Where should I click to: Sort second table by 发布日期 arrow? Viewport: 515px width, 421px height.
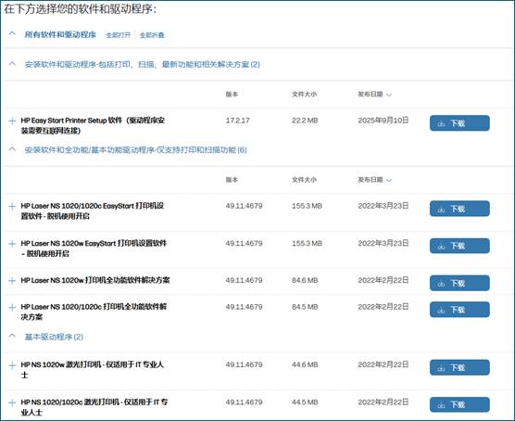pos(389,180)
